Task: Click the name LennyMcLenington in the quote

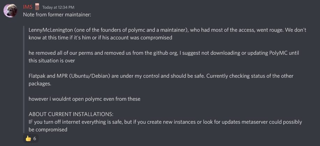Action: 51,30
